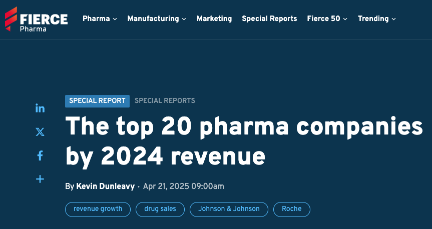Expand the Fierce 50 menu
The width and height of the screenshot is (432, 229).
point(327,18)
